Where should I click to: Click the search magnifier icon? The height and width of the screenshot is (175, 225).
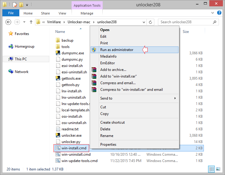tap(214, 22)
